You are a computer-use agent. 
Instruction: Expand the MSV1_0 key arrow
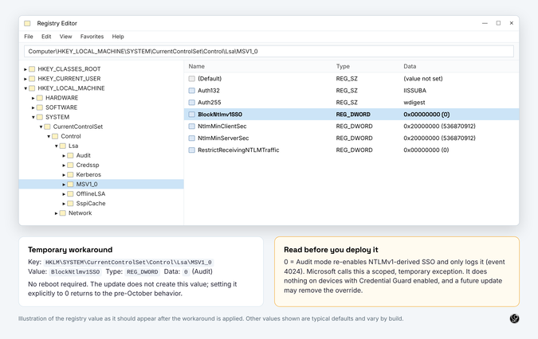(64, 185)
